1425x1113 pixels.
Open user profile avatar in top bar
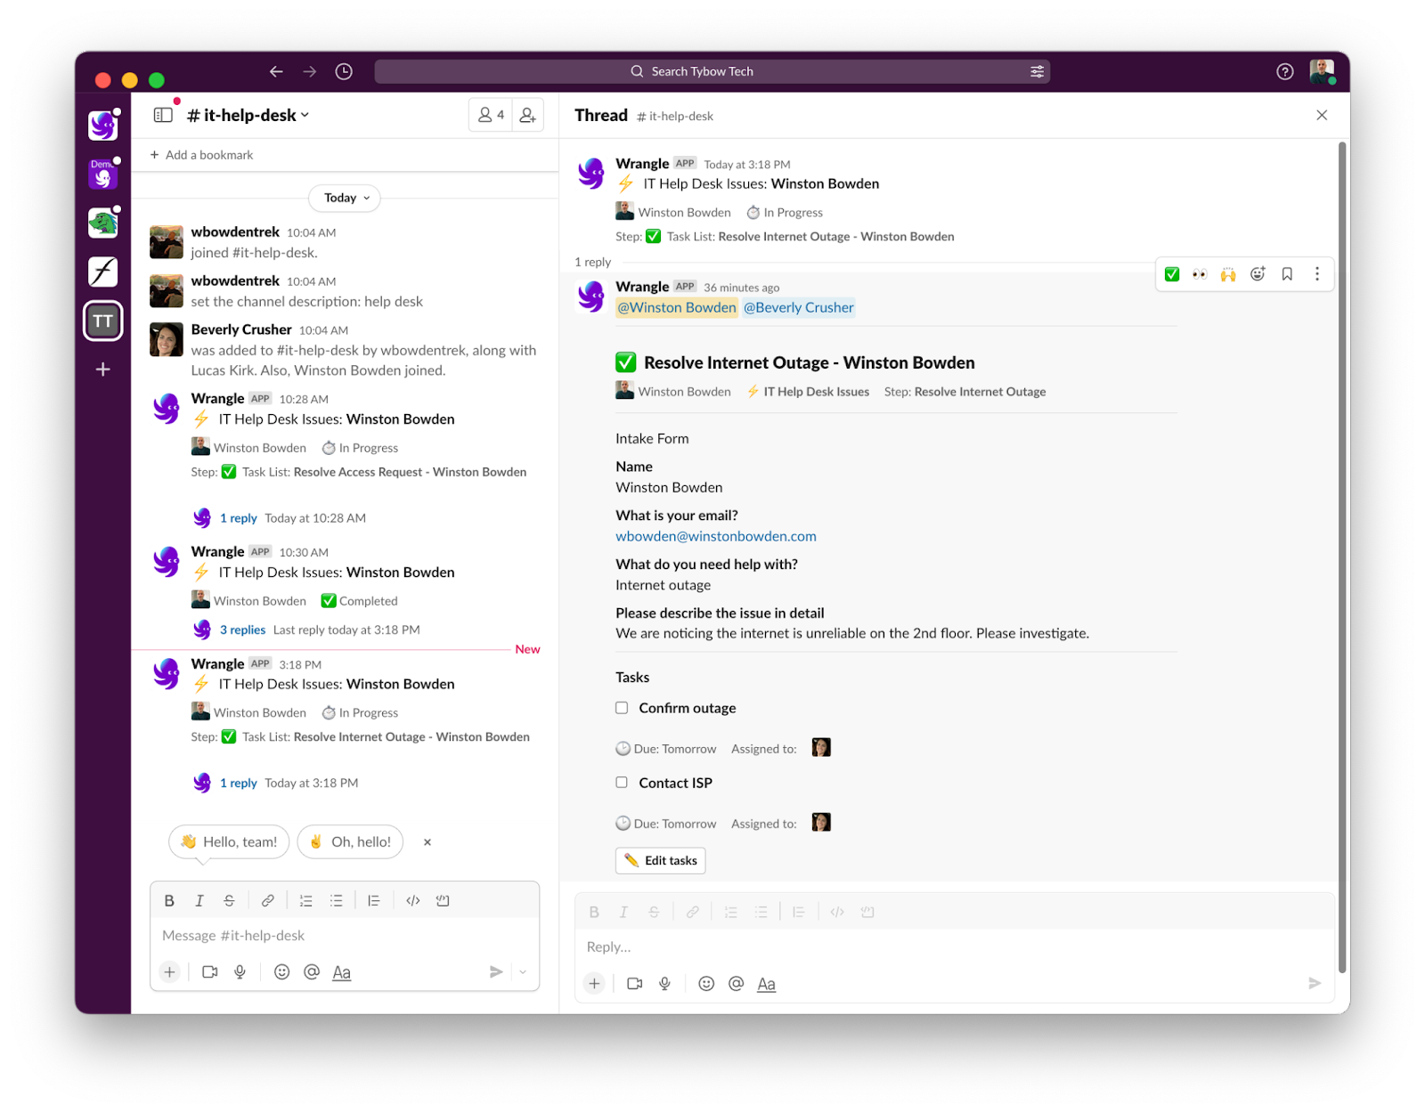pos(1322,71)
